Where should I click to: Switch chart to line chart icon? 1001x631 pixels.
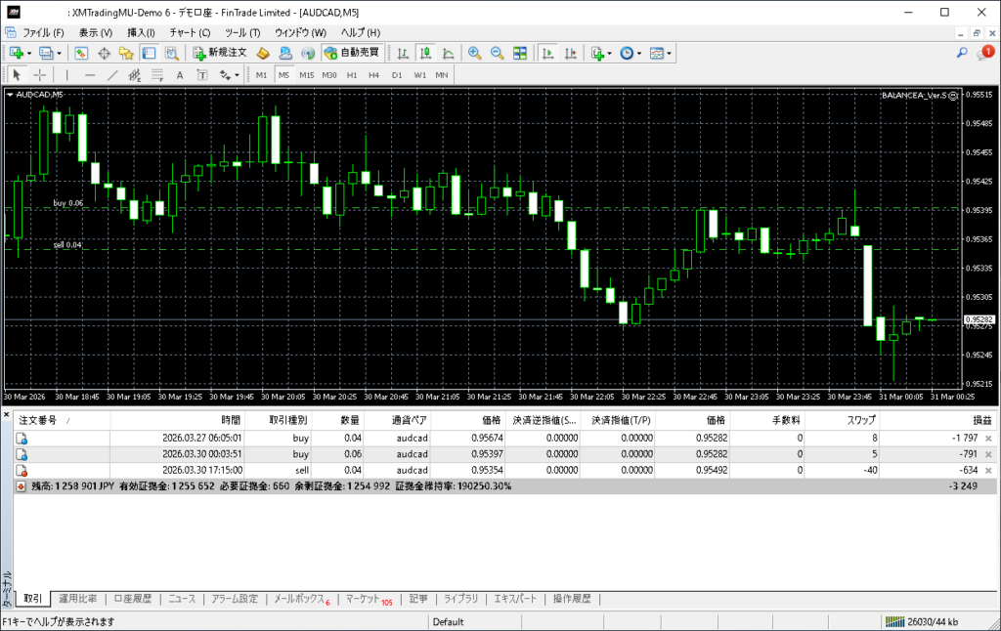tap(448, 53)
